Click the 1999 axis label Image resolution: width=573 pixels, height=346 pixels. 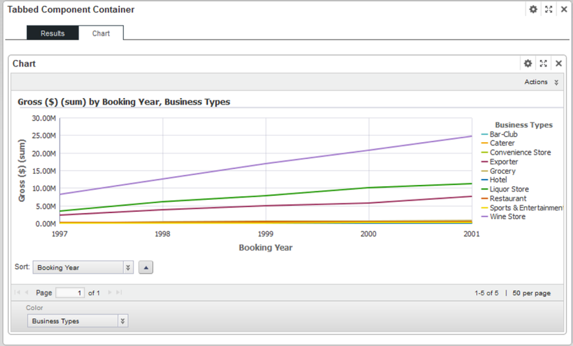(x=265, y=234)
